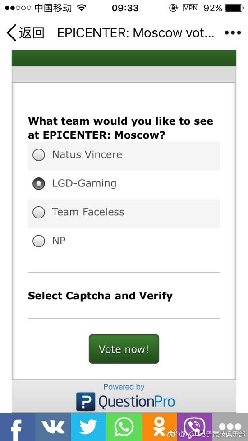This screenshot has width=248, height=441.
Task: Tap the 返回 back label
Action: 32,33
